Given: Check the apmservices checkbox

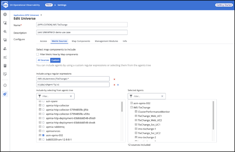Looking at the screenshot, I should (x=43, y=131).
